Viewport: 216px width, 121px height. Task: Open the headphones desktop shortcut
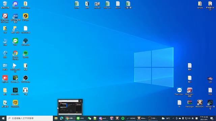(26, 91)
